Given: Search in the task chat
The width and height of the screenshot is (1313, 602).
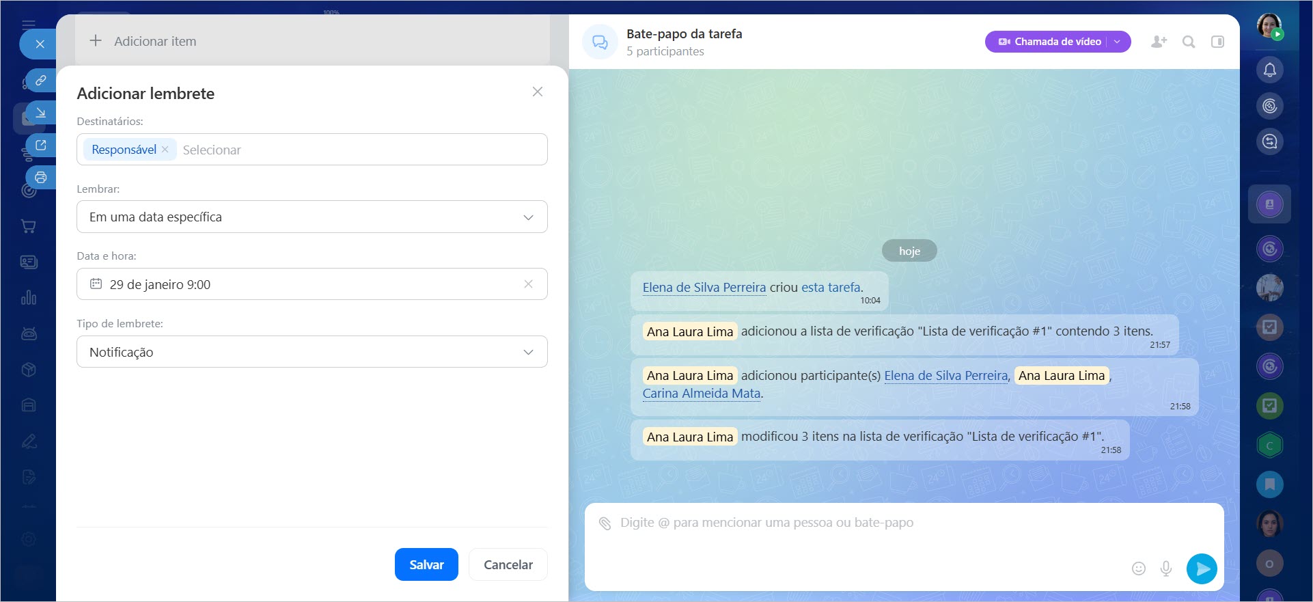Looking at the screenshot, I should [x=1189, y=42].
